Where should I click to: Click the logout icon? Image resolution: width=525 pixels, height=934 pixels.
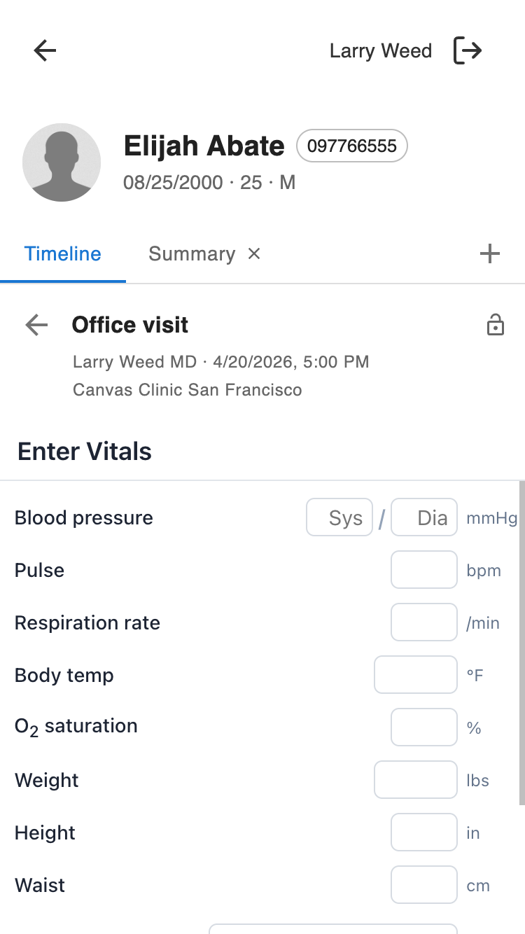pos(468,50)
